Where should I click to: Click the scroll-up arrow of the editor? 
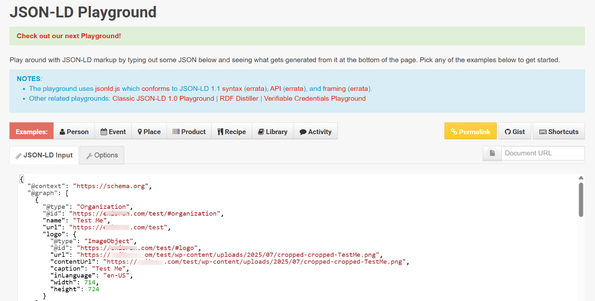point(581,178)
